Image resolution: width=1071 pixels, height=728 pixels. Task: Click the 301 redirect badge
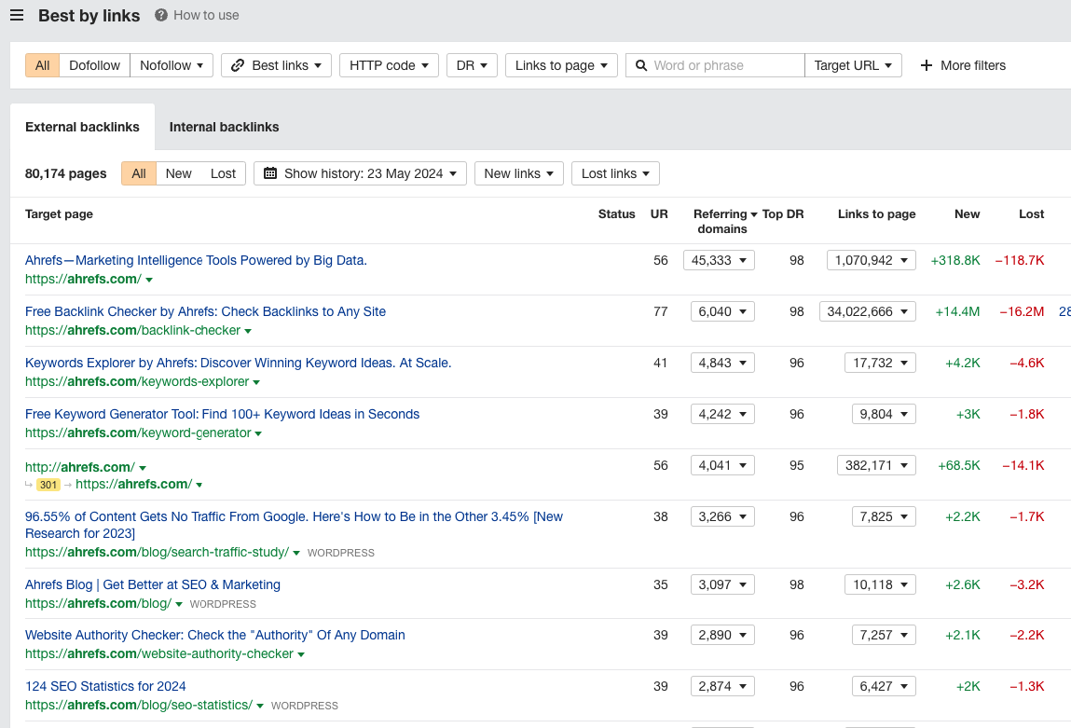point(48,485)
